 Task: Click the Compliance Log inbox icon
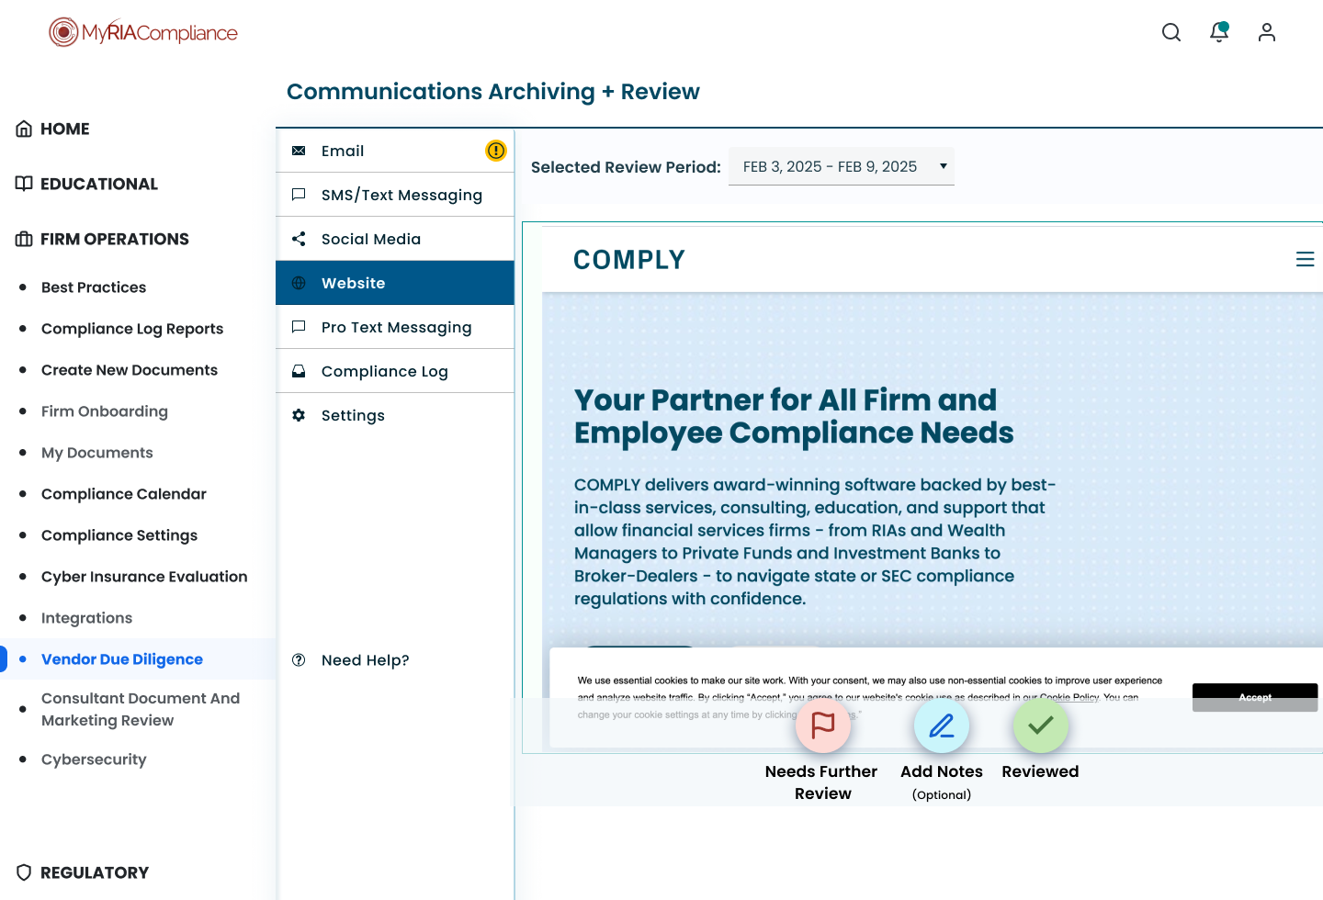pyautogui.click(x=299, y=371)
